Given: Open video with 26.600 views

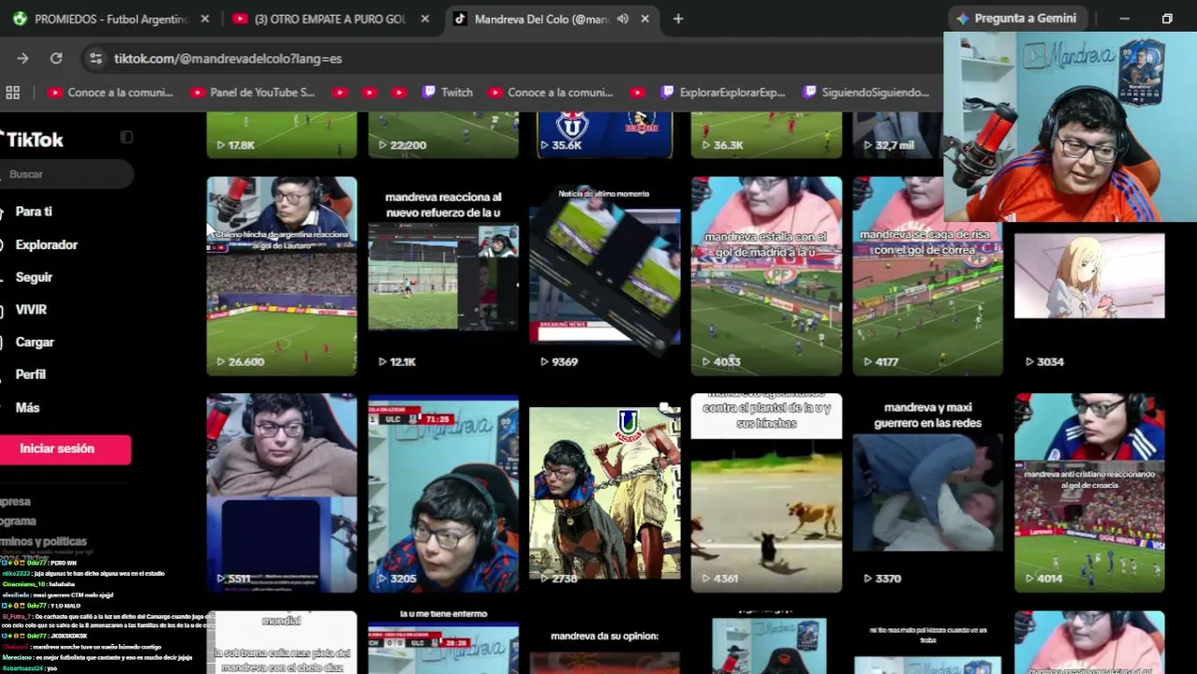Looking at the screenshot, I should 282,276.
